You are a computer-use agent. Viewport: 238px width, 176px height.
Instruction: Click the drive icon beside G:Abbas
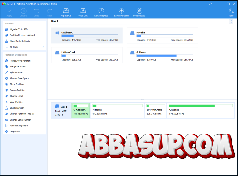coord(132,53)
